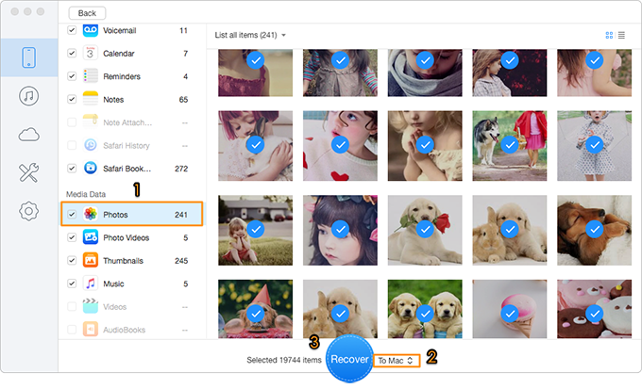642x389 pixels.
Task: Click the Back button
Action: [87, 13]
